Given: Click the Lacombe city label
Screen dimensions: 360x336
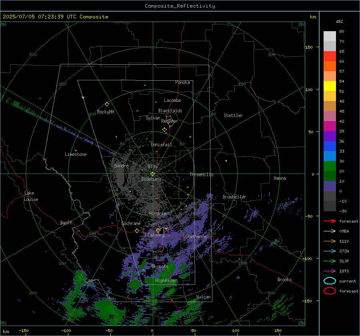Looking at the screenshot, I should coord(172,100).
